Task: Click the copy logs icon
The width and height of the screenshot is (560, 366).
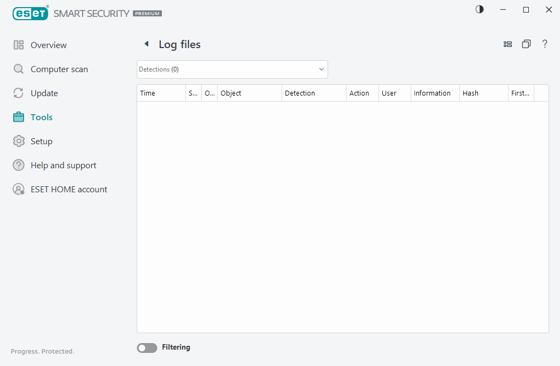Action: [x=526, y=44]
